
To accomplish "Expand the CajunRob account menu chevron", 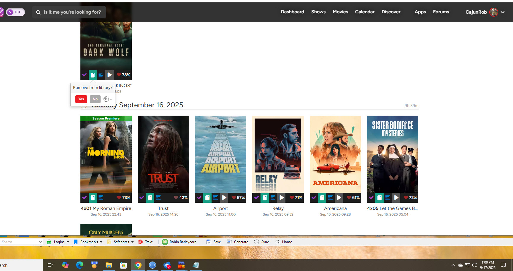I will tap(503, 12).
